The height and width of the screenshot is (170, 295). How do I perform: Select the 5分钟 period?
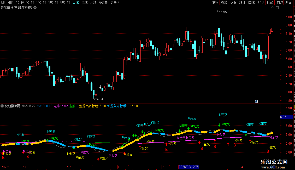point(30,2)
